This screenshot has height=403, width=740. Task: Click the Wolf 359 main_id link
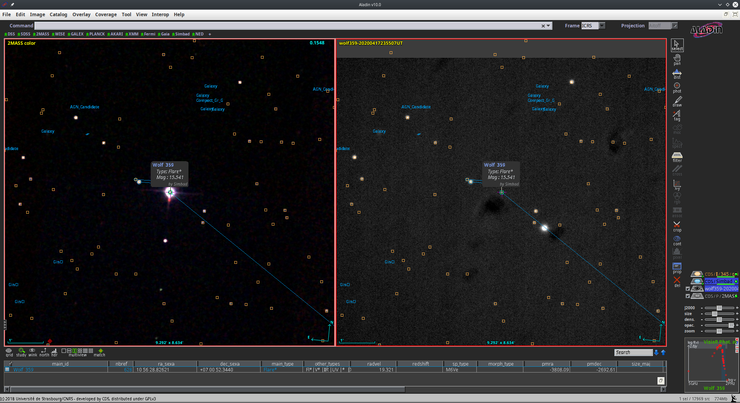click(x=24, y=370)
